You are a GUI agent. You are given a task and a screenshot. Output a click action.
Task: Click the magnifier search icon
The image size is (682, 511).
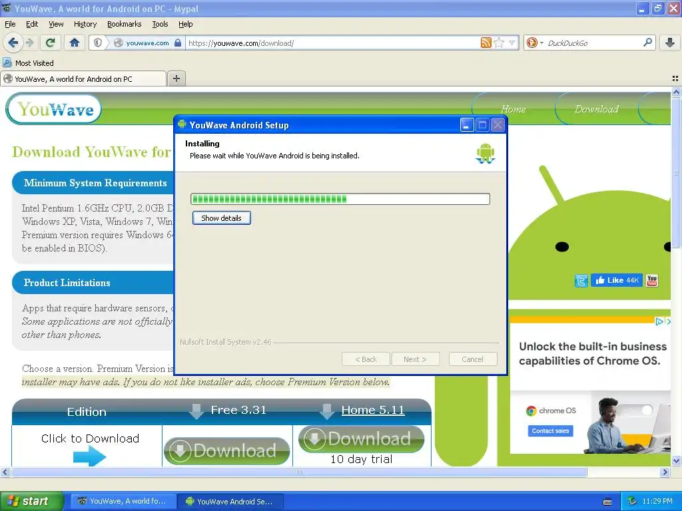(x=647, y=43)
